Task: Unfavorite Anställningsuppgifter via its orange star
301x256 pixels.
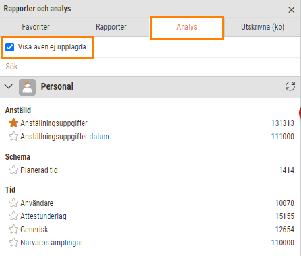Action: pyautogui.click(x=13, y=123)
